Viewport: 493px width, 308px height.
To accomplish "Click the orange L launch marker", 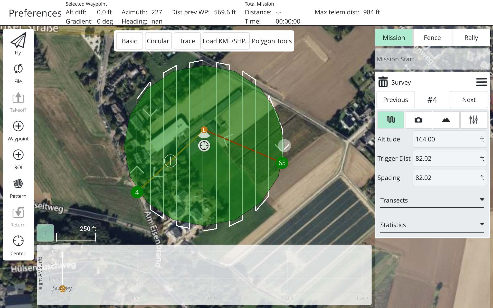I will [x=204, y=130].
